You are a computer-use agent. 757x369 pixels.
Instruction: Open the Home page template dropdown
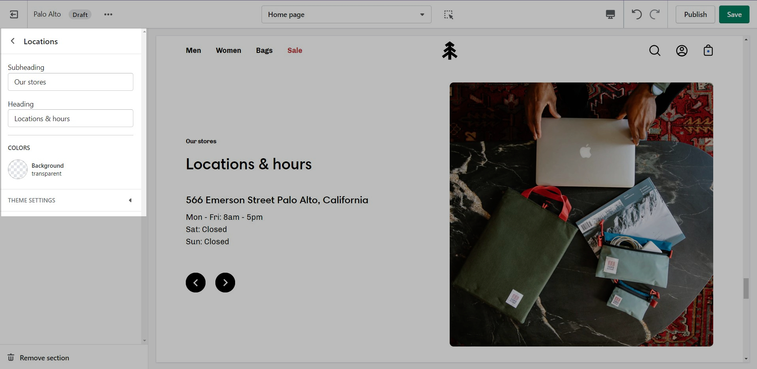click(346, 15)
